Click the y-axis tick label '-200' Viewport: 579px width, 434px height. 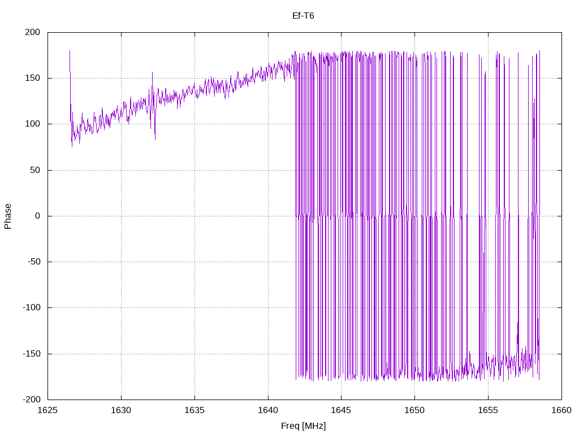32,400
